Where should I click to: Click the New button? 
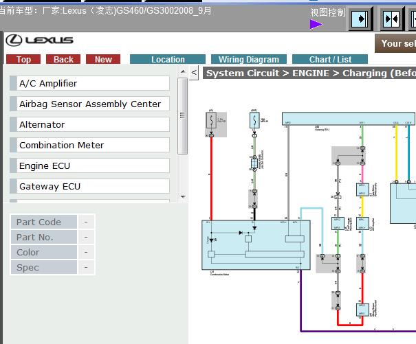coord(103,59)
